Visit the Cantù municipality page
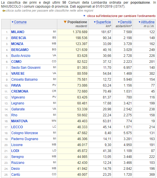Screen dimensions: 157x178 (16, 175)
